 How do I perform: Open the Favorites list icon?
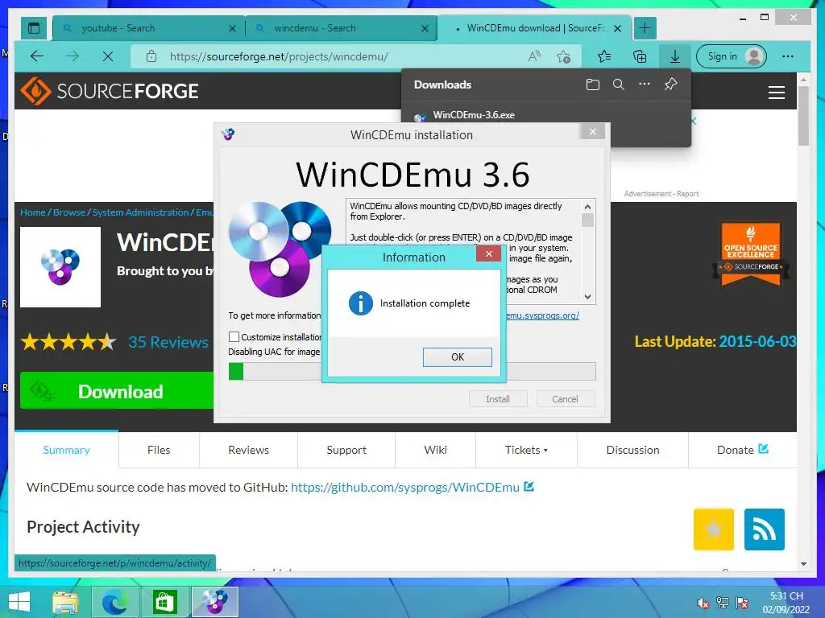coord(604,56)
